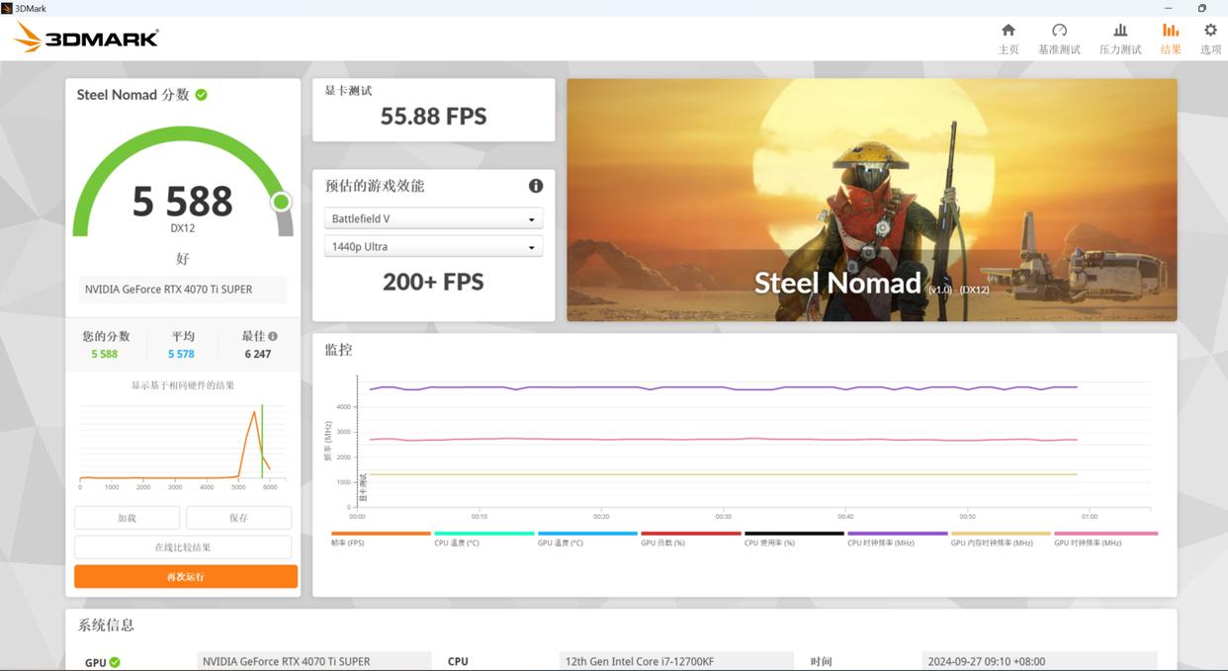Viewport: 1228px width, 671px height.
Task: Click the 3DMark logo in header
Action: point(86,38)
